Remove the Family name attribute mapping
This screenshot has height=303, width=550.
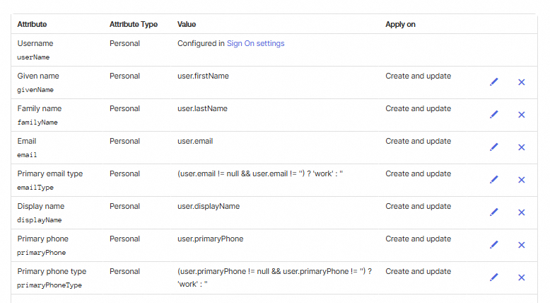point(522,115)
